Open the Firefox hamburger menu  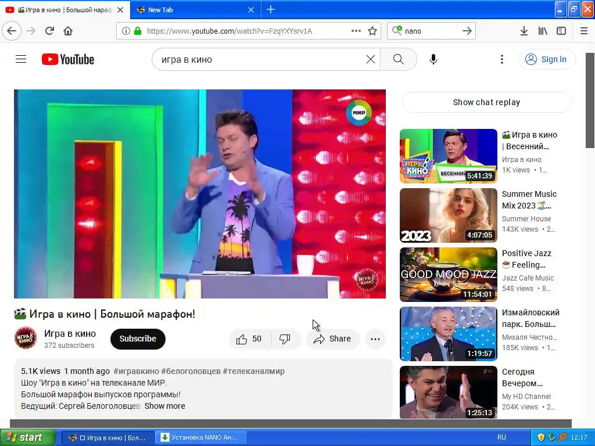[584, 31]
